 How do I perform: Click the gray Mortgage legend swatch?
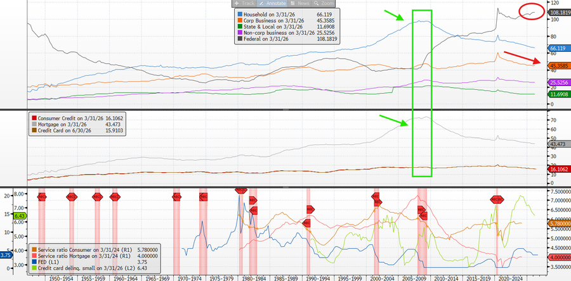(x=34, y=124)
